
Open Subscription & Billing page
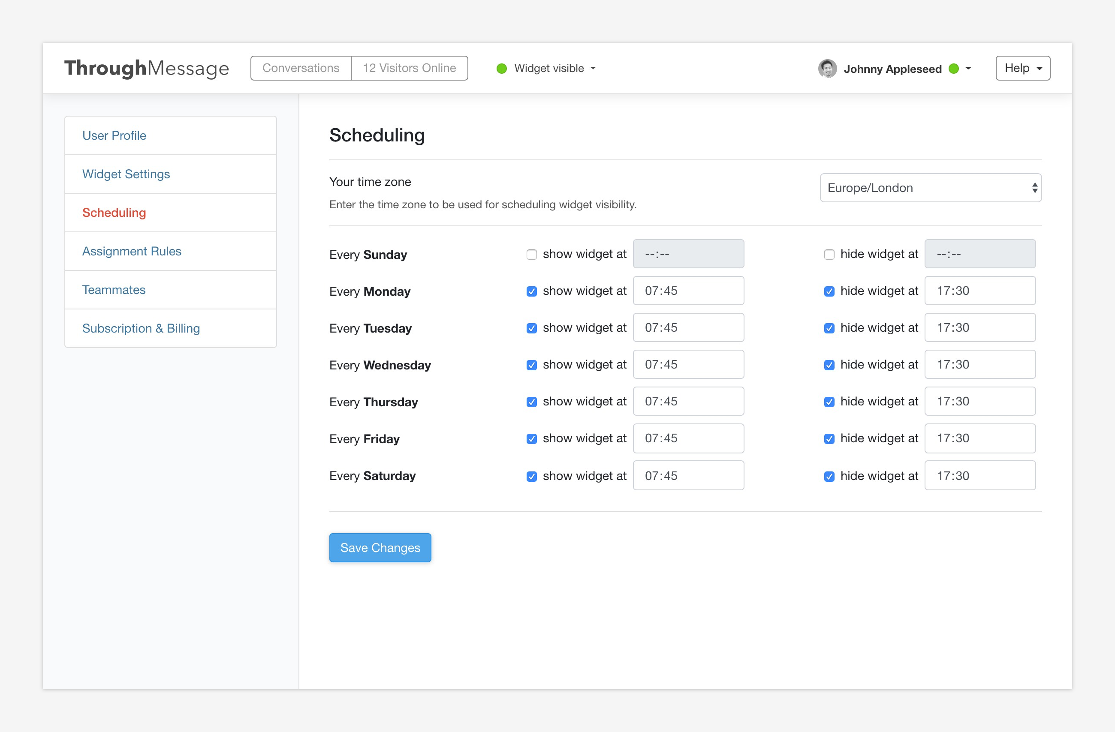pos(141,328)
